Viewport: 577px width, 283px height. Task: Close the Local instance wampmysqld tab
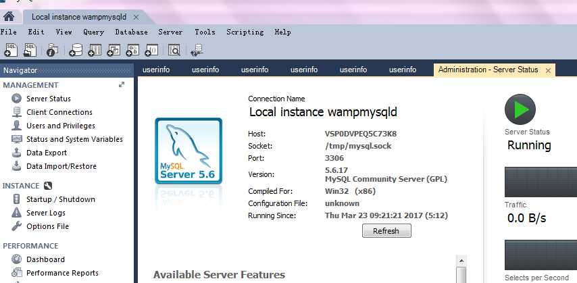point(136,18)
